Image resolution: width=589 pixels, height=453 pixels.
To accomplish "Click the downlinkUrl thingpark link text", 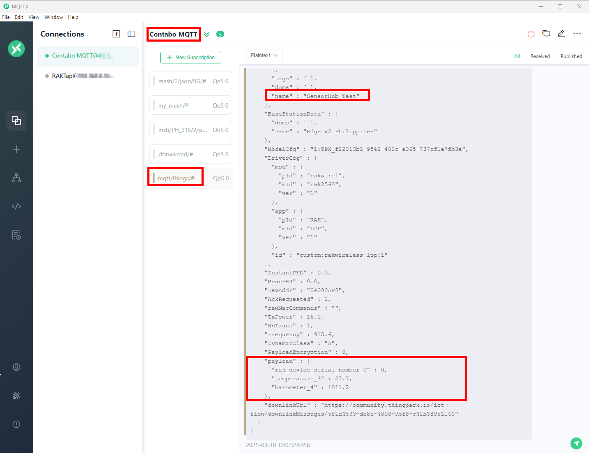I will click(354, 410).
